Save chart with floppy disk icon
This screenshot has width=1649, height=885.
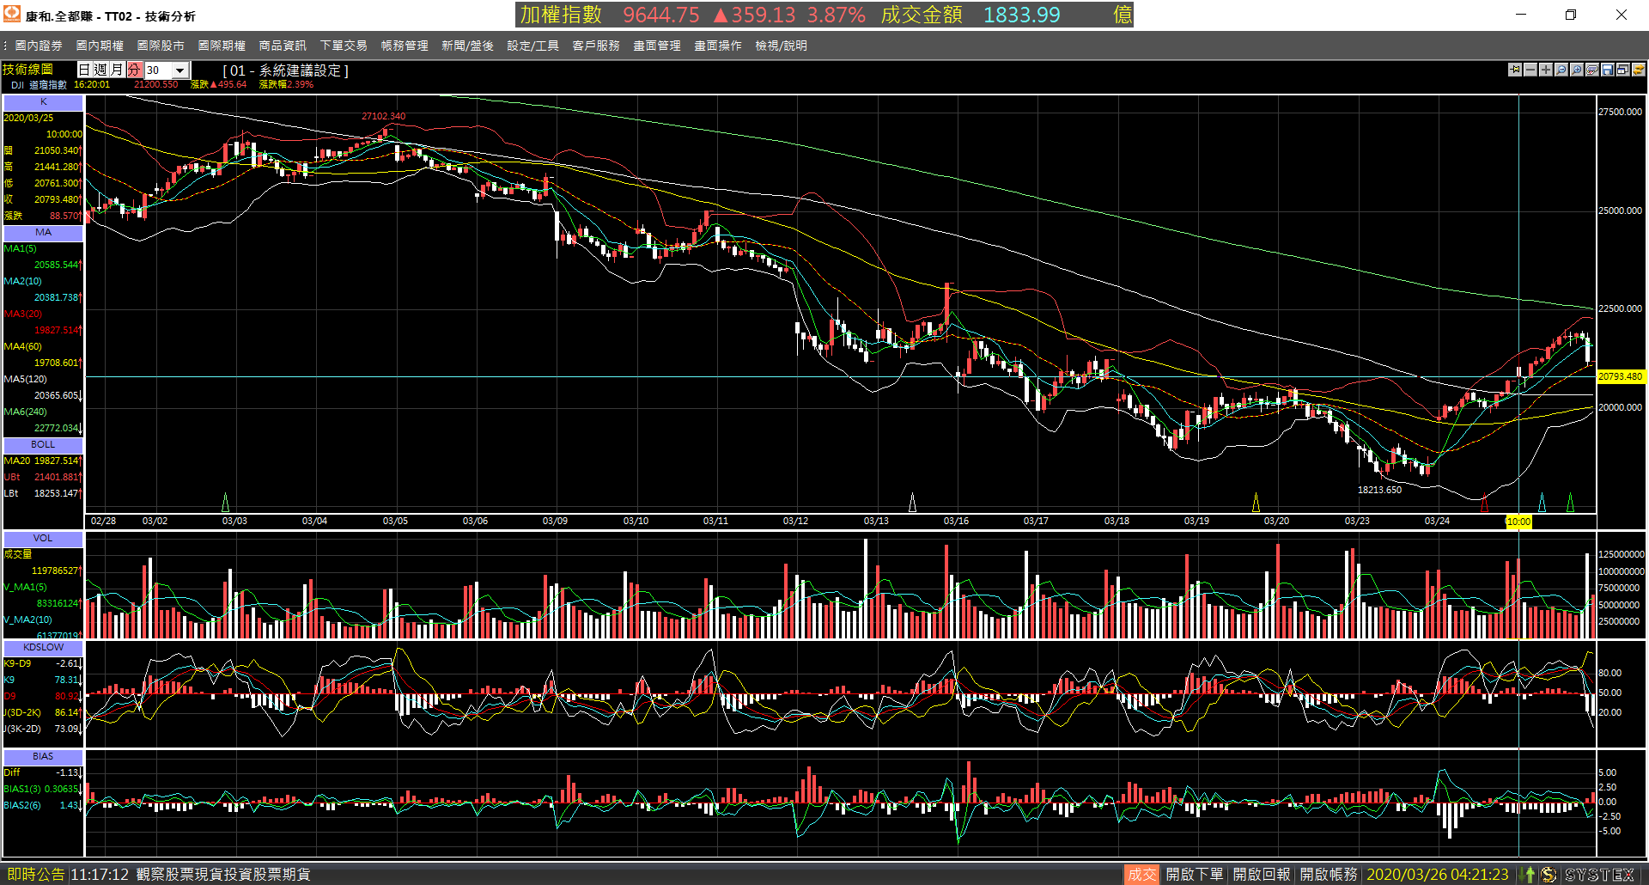point(1608,70)
